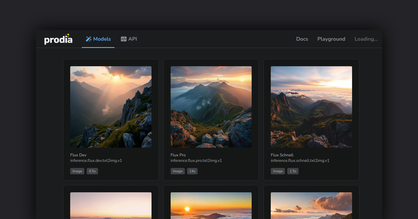418x219 pixels.
Task: Click the 1.5s badge on Flux Schnell
Action: coord(293,171)
